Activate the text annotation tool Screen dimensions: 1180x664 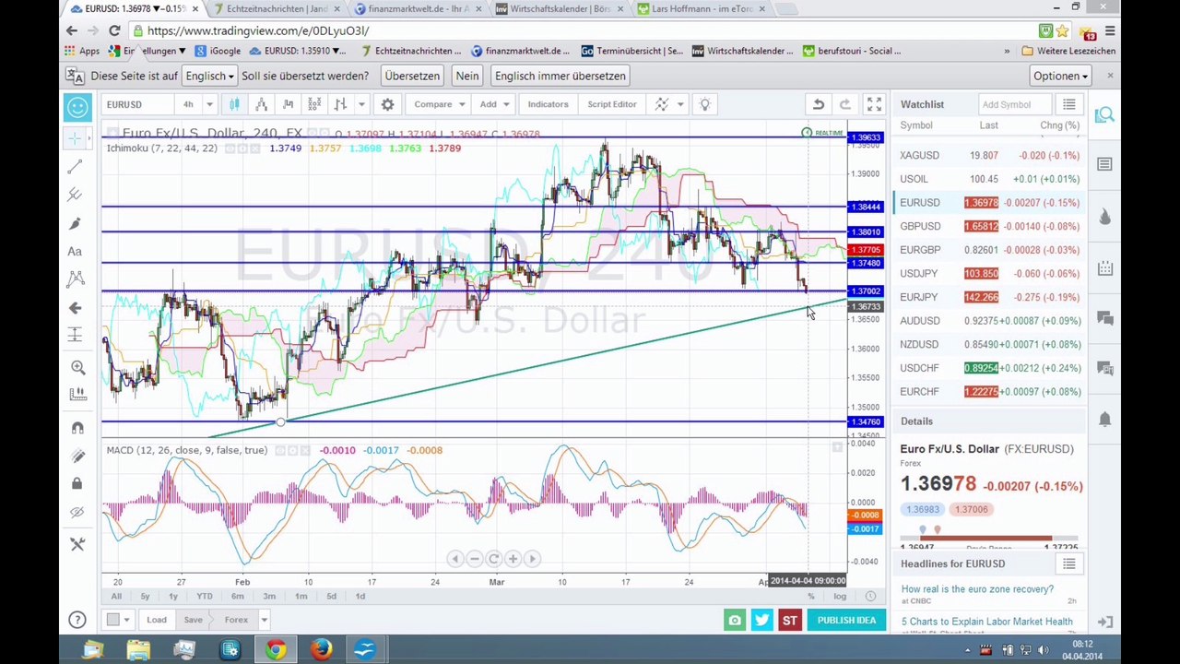(76, 251)
